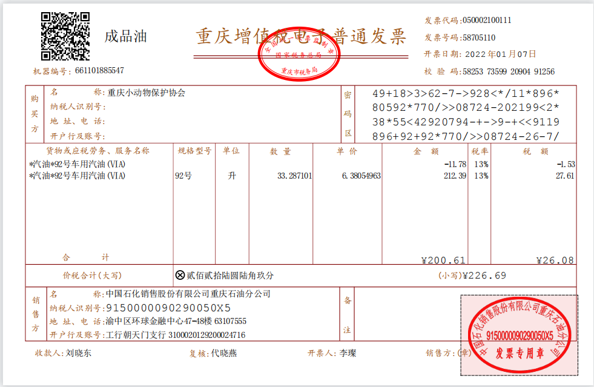Click the 13% tax rate in the -11.78 row

click(x=481, y=165)
